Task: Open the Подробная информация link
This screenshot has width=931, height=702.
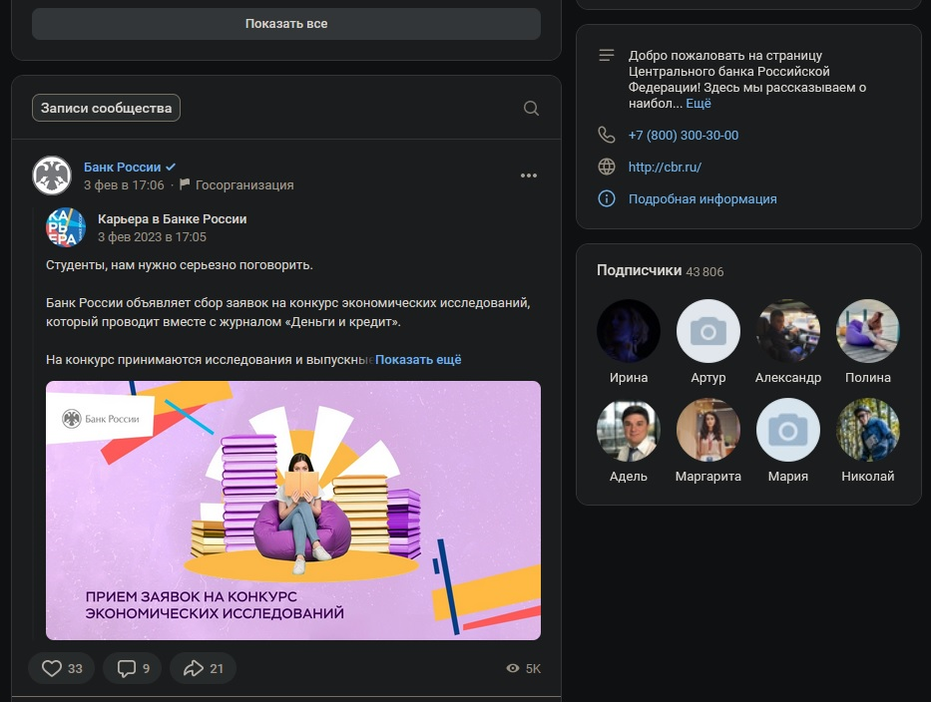Action: tap(702, 198)
